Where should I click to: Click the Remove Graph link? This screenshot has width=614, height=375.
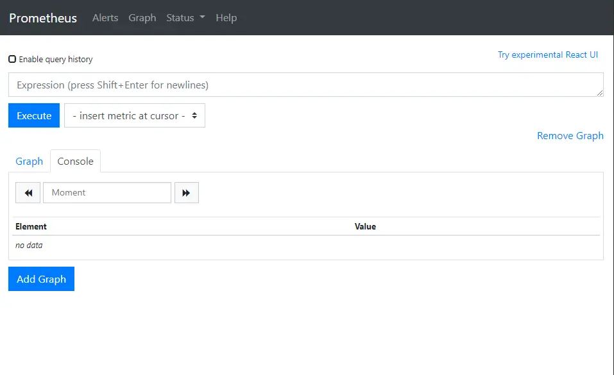[570, 136]
